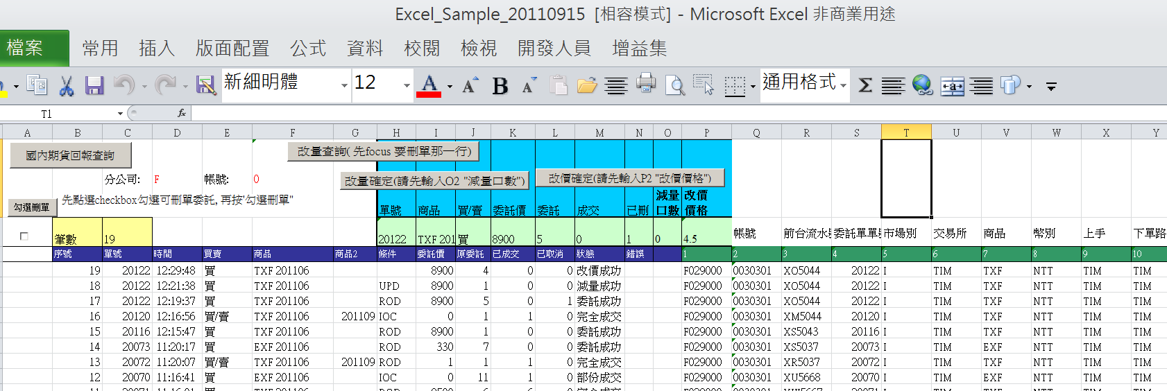The image size is (1167, 391).
Task: Click the borders grid icon
Action: (734, 86)
